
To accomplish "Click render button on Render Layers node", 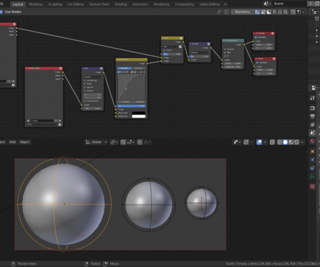I will [60, 124].
